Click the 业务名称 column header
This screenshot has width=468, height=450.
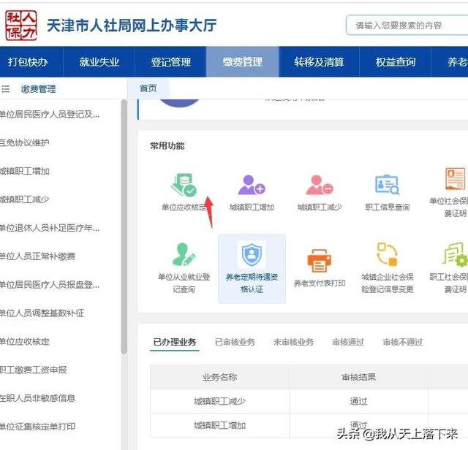click(219, 377)
